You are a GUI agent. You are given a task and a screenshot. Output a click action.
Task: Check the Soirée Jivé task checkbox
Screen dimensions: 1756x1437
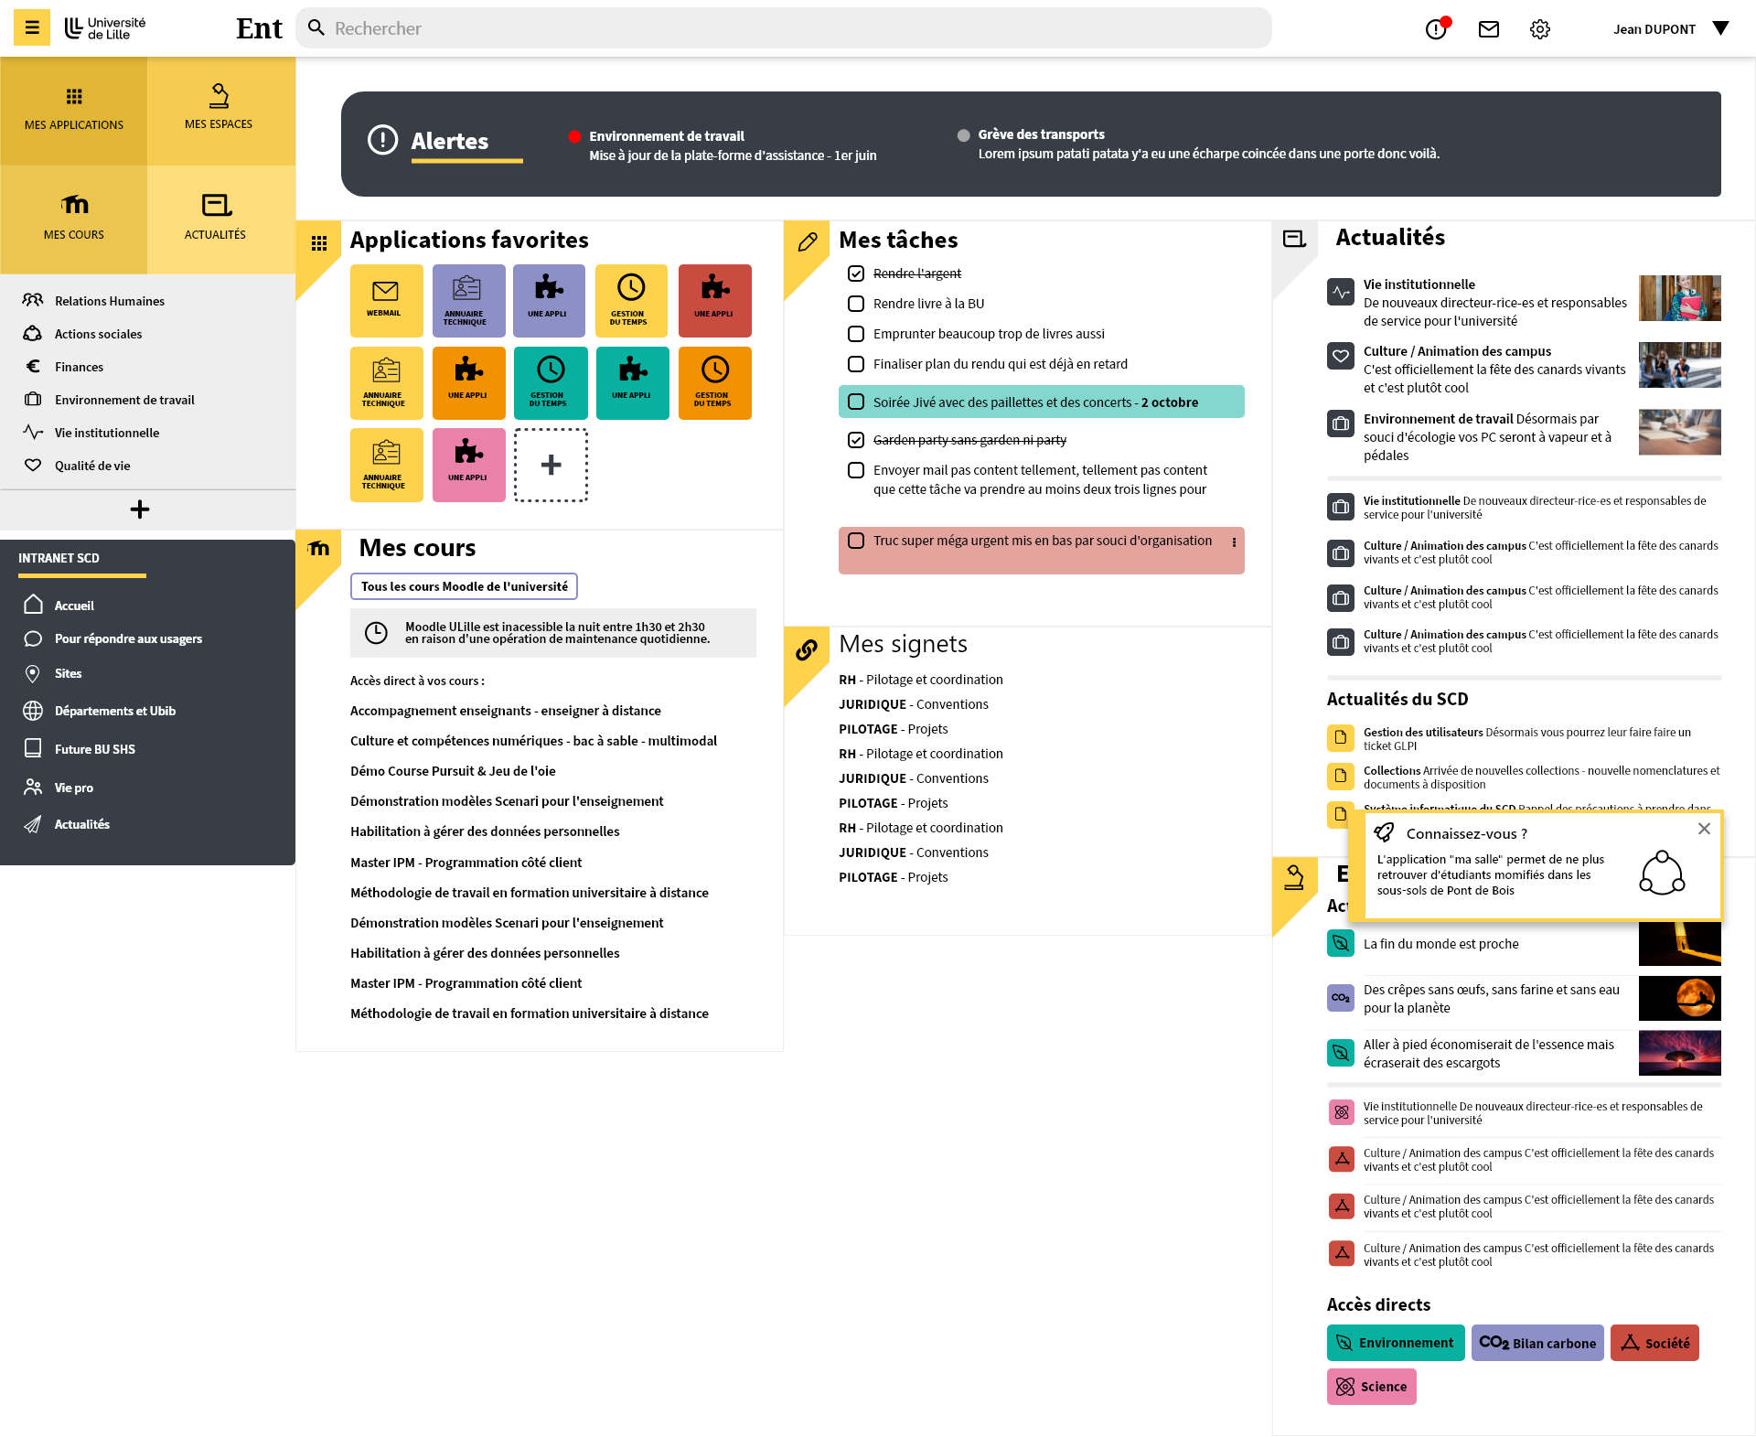click(856, 402)
